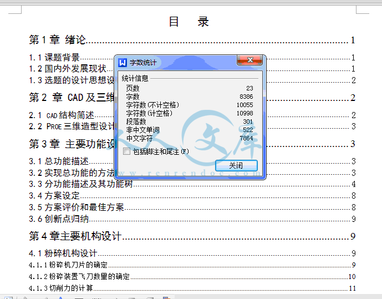The height and width of the screenshot is (299, 382).
Task: Click page number 11 of entry 4.1.3
Action: coord(352,288)
